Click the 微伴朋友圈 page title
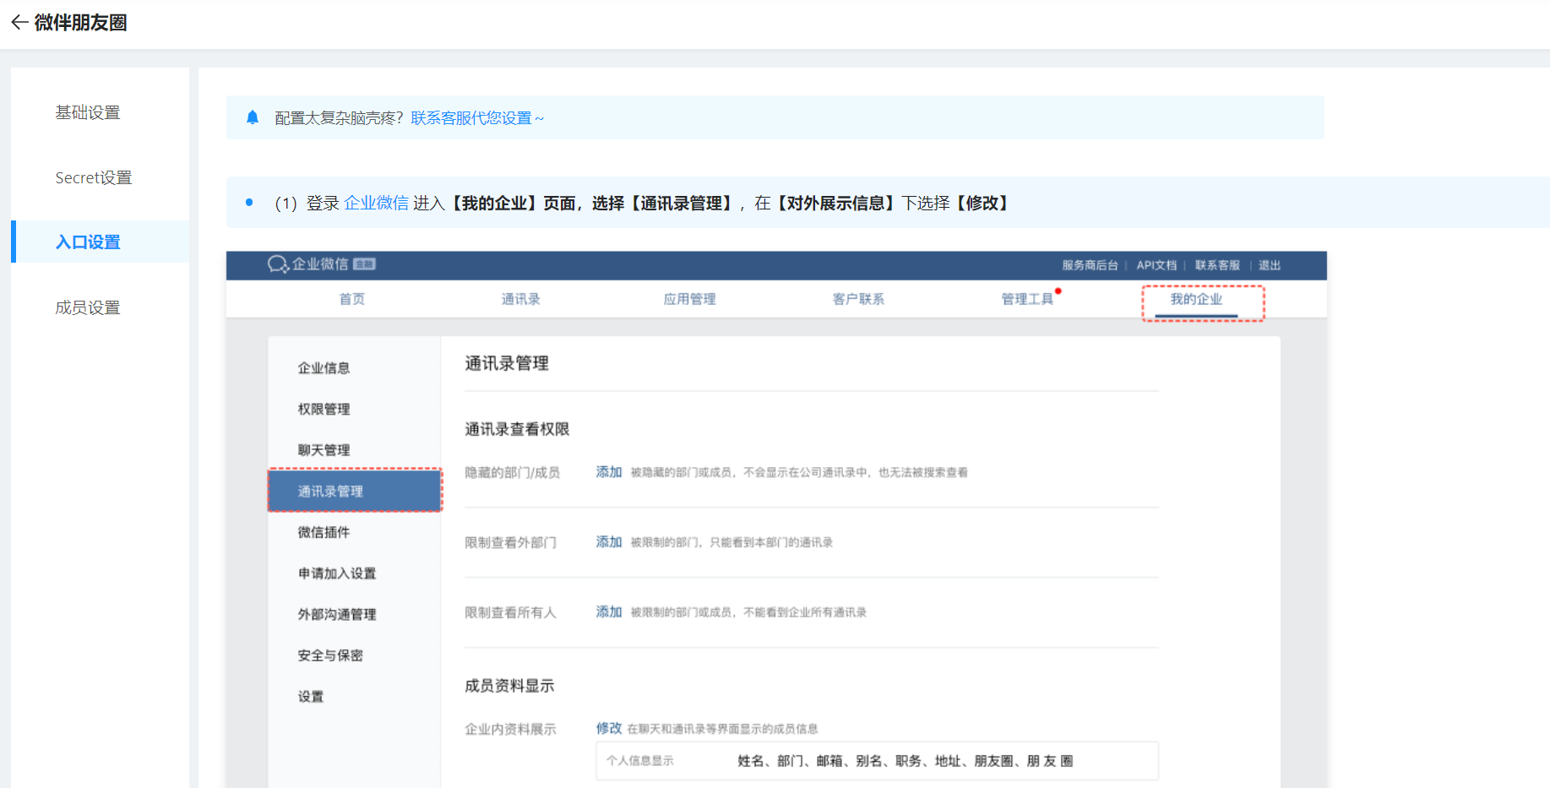 pyautogui.click(x=81, y=23)
